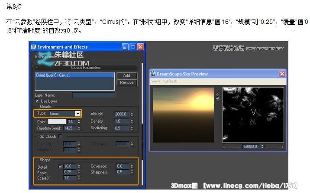Click the Environment and Effects title icon
This screenshot has height=193, width=310.
pyautogui.click(x=34, y=47)
